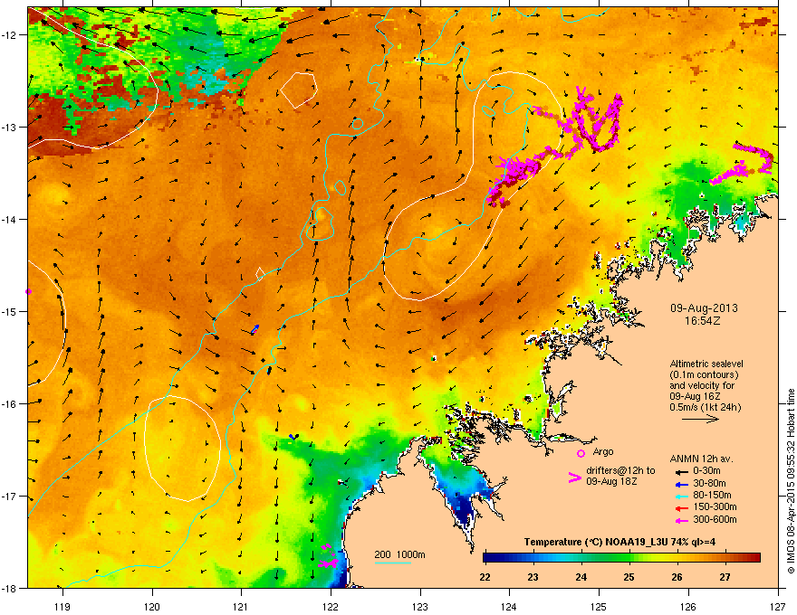Click the green middle of the temperature colorbar
The width and height of the screenshot is (797, 615).
[621, 558]
